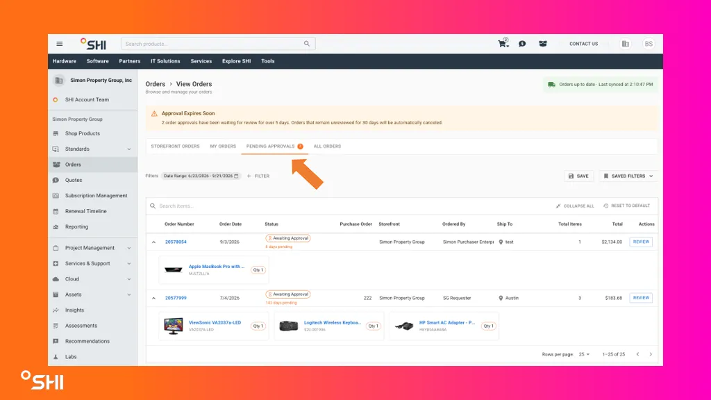Image resolution: width=711 pixels, height=400 pixels.
Task: Open the chat messages icon
Action: click(522, 44)
